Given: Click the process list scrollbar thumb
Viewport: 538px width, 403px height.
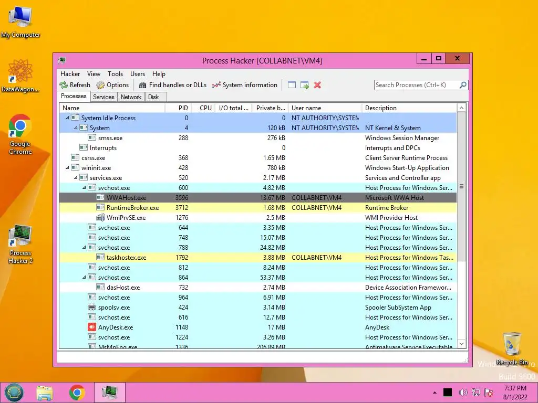Looking at the screenshot, I should [x=461, y=186].
